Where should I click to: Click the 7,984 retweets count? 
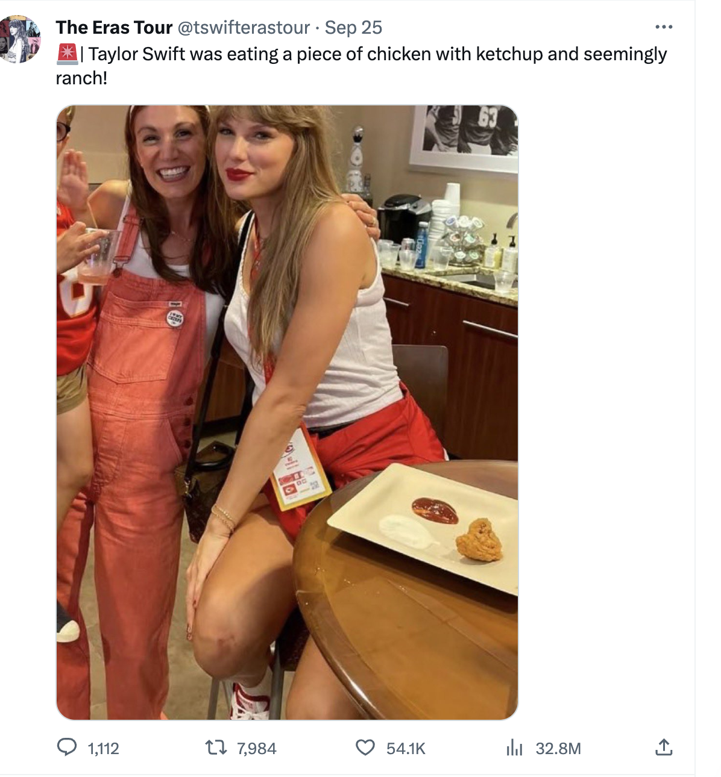pos(256,749)
